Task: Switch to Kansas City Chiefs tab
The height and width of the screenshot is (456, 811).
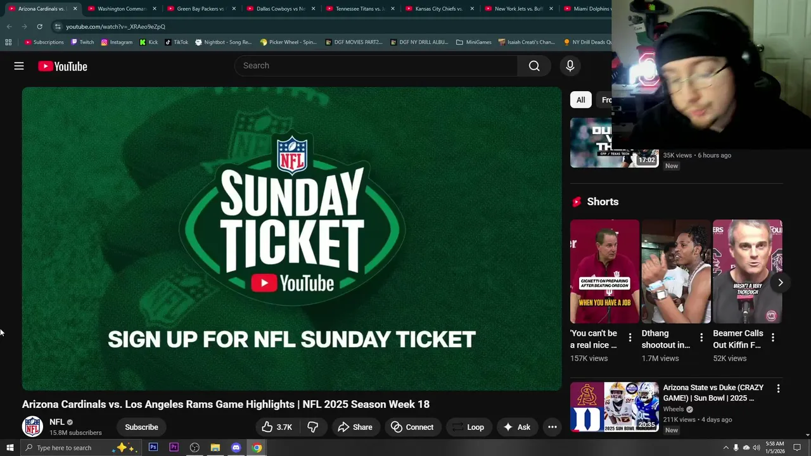Action: pos(438,9)
